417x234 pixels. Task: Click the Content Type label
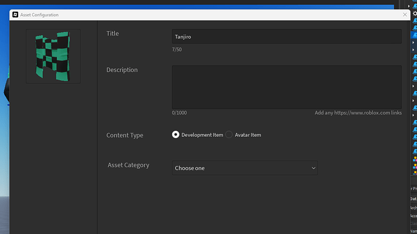pyautogui.click(x=124, y=135)
